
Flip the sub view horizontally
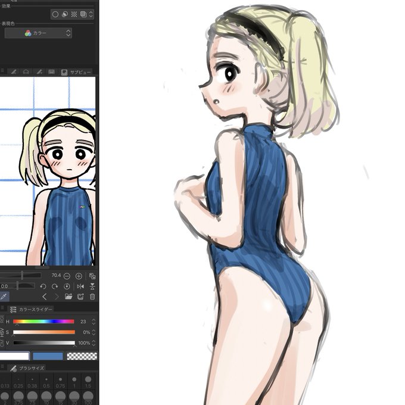click(x=80, y=286)
